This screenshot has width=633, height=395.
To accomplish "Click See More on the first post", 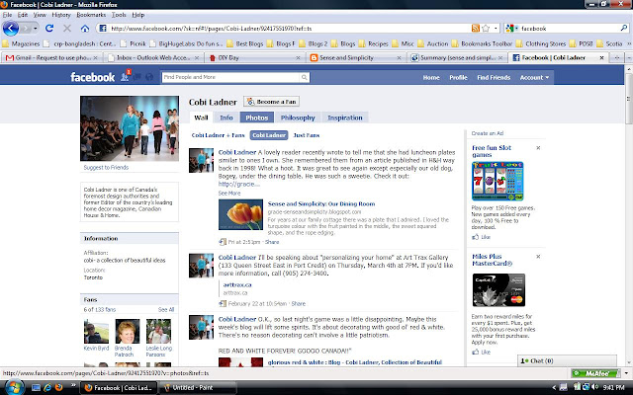I will (x=229, y=194).
